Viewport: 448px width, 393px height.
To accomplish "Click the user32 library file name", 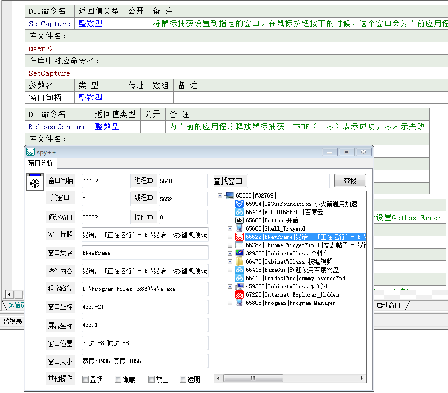I will click(41, 48).
